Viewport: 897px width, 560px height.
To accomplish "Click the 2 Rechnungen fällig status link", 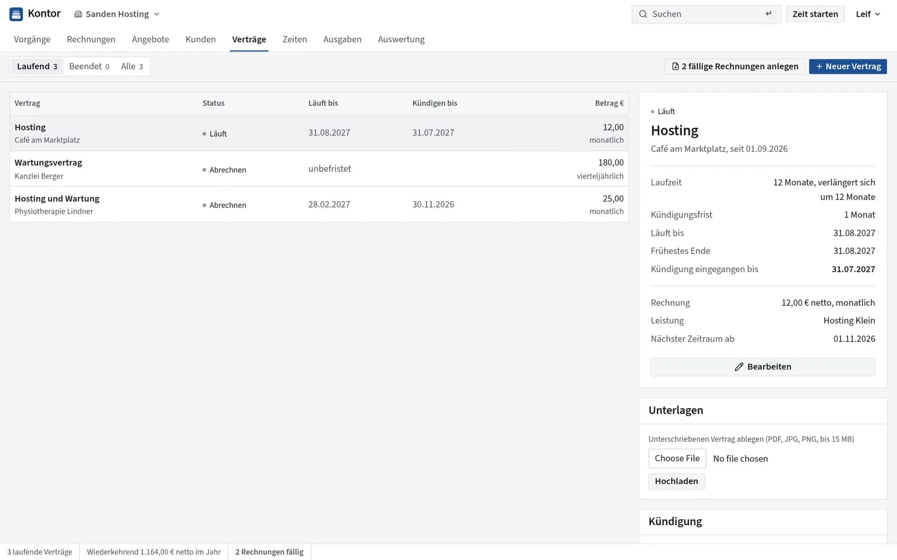I will click(269, 552).
